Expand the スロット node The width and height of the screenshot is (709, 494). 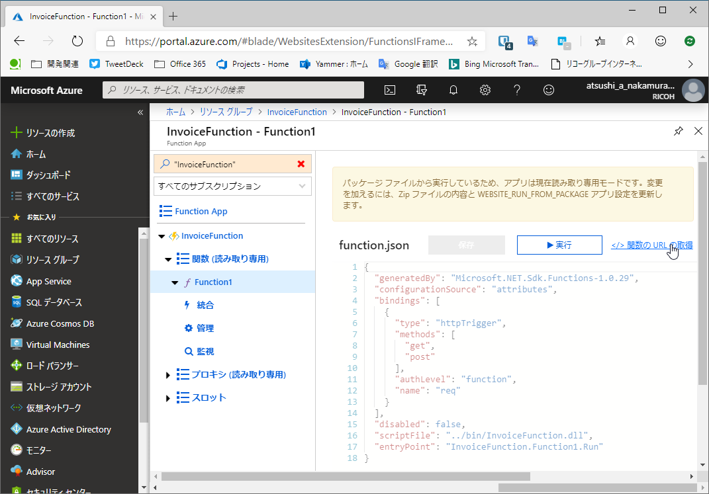click(167, 398)
